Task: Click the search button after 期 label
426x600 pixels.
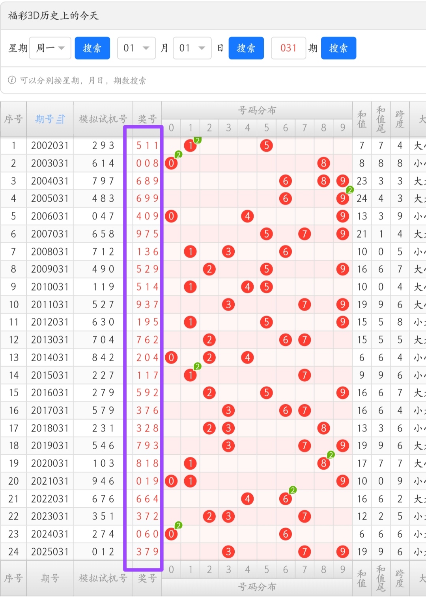Action: [338, 48]
